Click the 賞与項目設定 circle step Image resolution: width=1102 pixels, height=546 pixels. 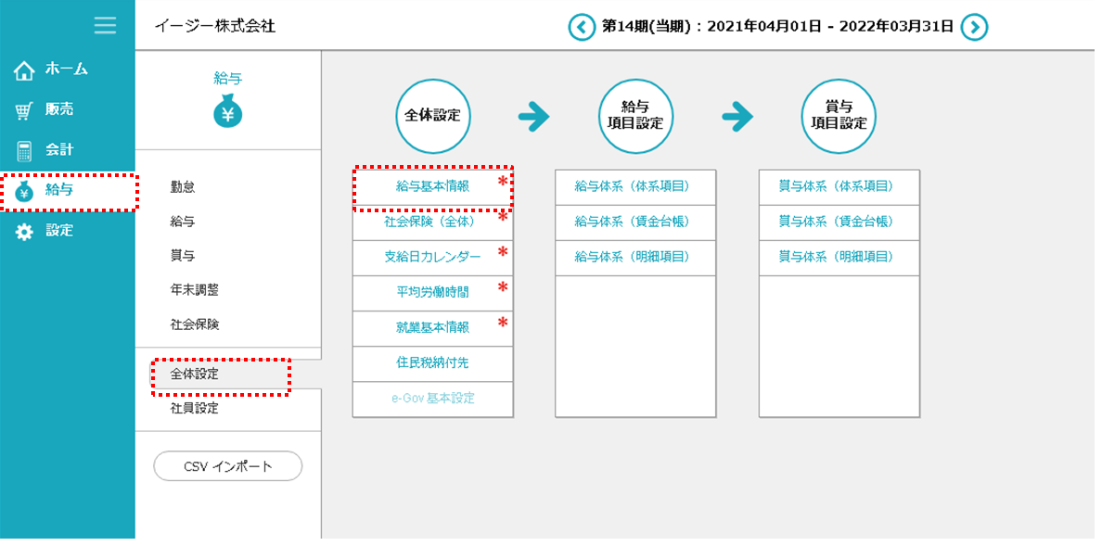[839, 116]
